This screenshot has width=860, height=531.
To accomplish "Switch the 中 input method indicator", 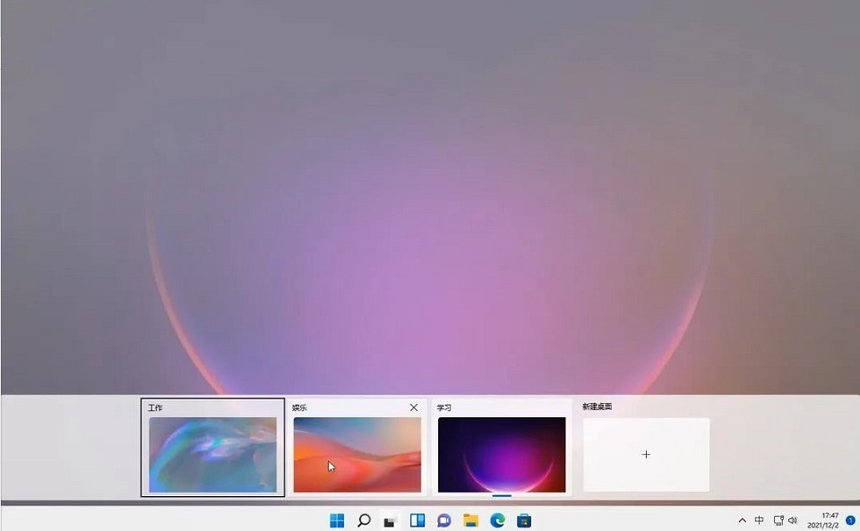I will 759,520.
